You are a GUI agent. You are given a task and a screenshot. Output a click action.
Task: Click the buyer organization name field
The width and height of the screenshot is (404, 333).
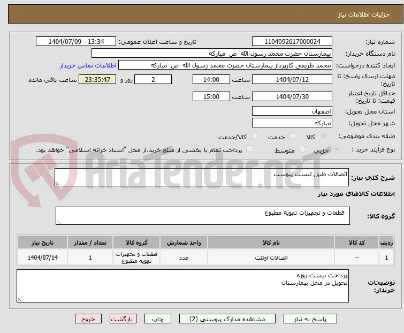pyautogui.click(x=212, y=54)
